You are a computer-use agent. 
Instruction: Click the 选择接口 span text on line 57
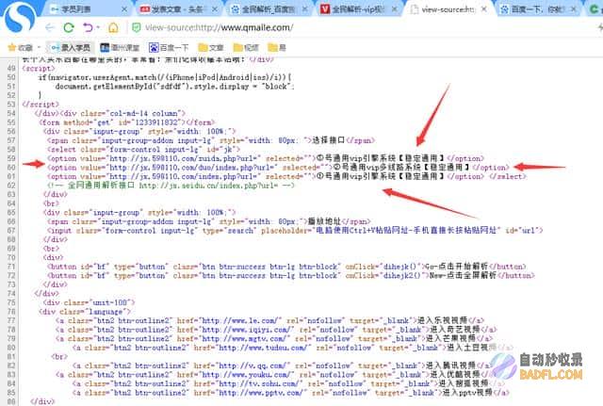(x=329, y=140)
